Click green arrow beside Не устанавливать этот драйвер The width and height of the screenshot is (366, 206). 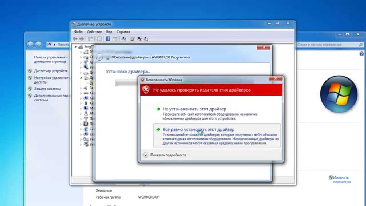[158, 109]
